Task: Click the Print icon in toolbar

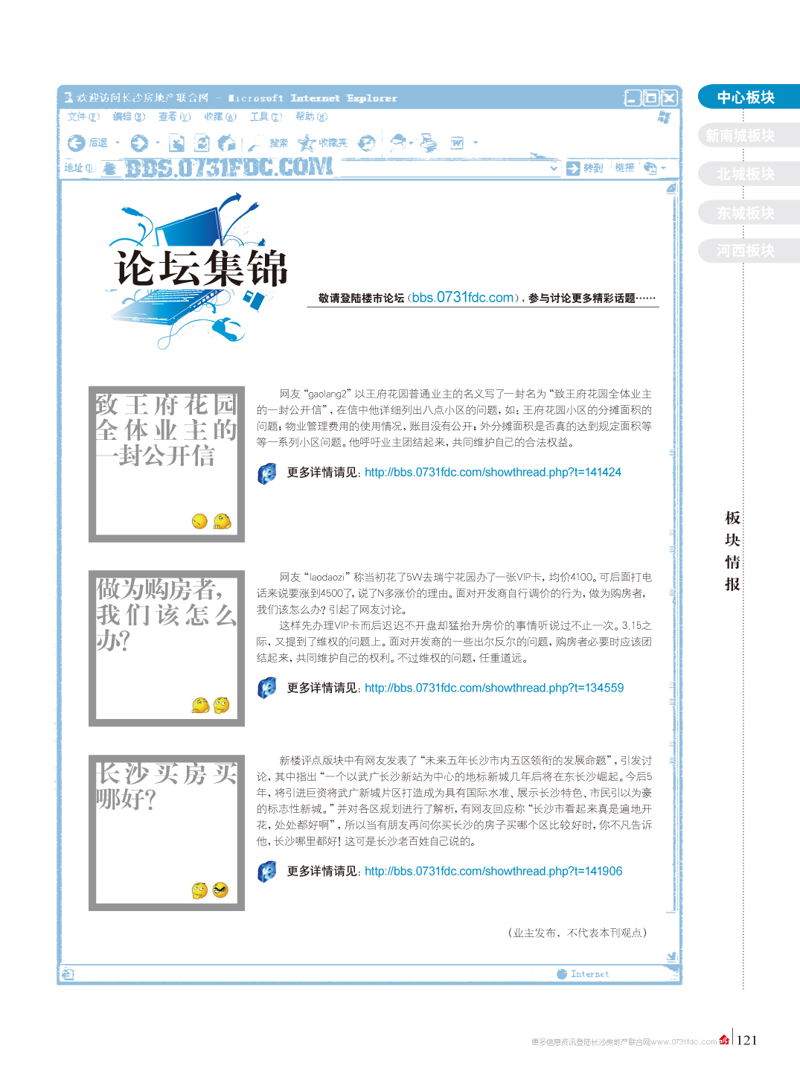Action: click(x=429, y=142)
